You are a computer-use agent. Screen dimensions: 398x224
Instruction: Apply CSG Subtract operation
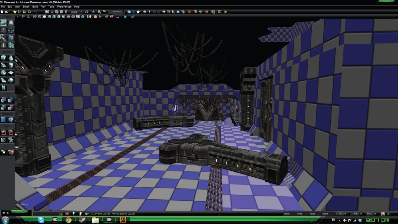(x=11, y=100)
